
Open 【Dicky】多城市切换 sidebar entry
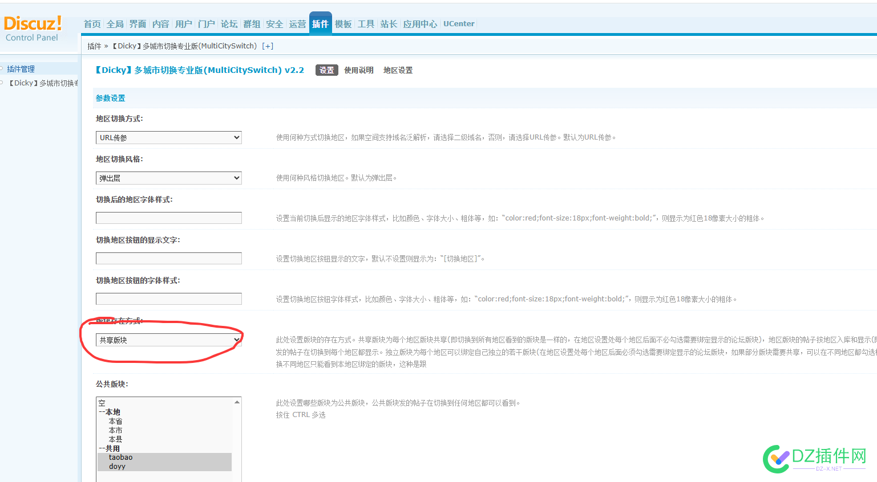click(x=43, y=83)
